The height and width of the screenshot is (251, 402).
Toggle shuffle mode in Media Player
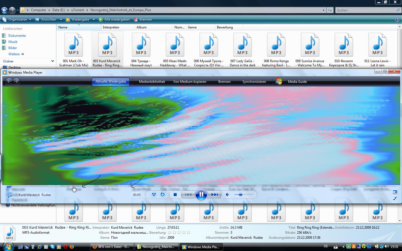tap(154, 195)
